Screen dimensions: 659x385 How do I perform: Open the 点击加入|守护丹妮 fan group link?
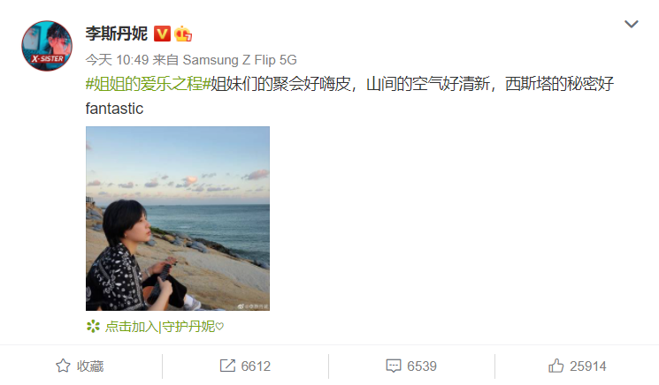tap(165, 327)
